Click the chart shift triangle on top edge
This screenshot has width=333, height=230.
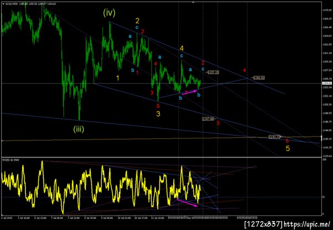(x=193, y=2)
